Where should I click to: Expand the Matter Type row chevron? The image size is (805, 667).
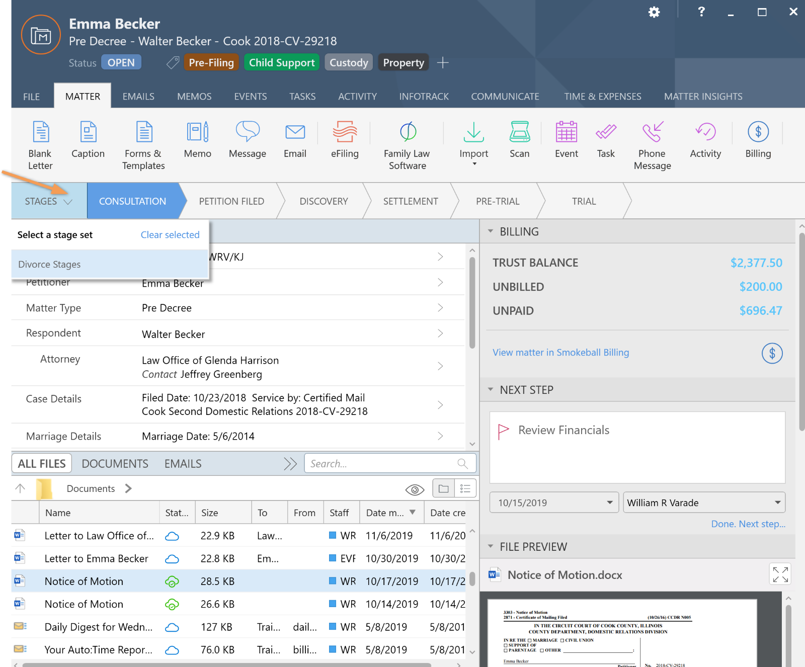point(440,307)
